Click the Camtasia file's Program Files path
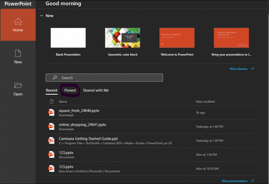 point(116,143)
